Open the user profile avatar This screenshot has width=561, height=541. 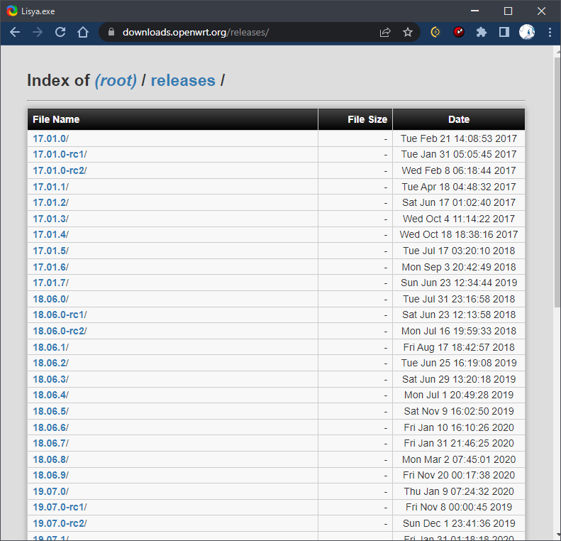click(x=527, y=32)
